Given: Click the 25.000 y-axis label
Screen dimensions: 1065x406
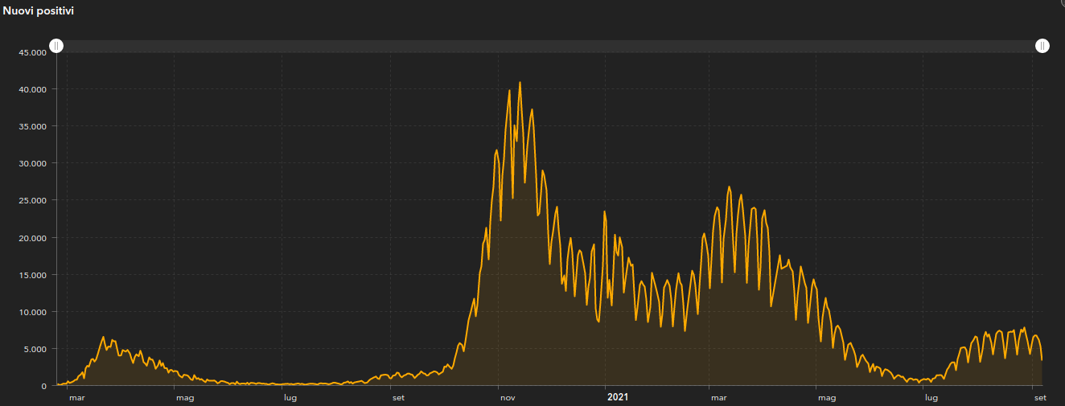Looking at the screenshot, I should (32, 200).
